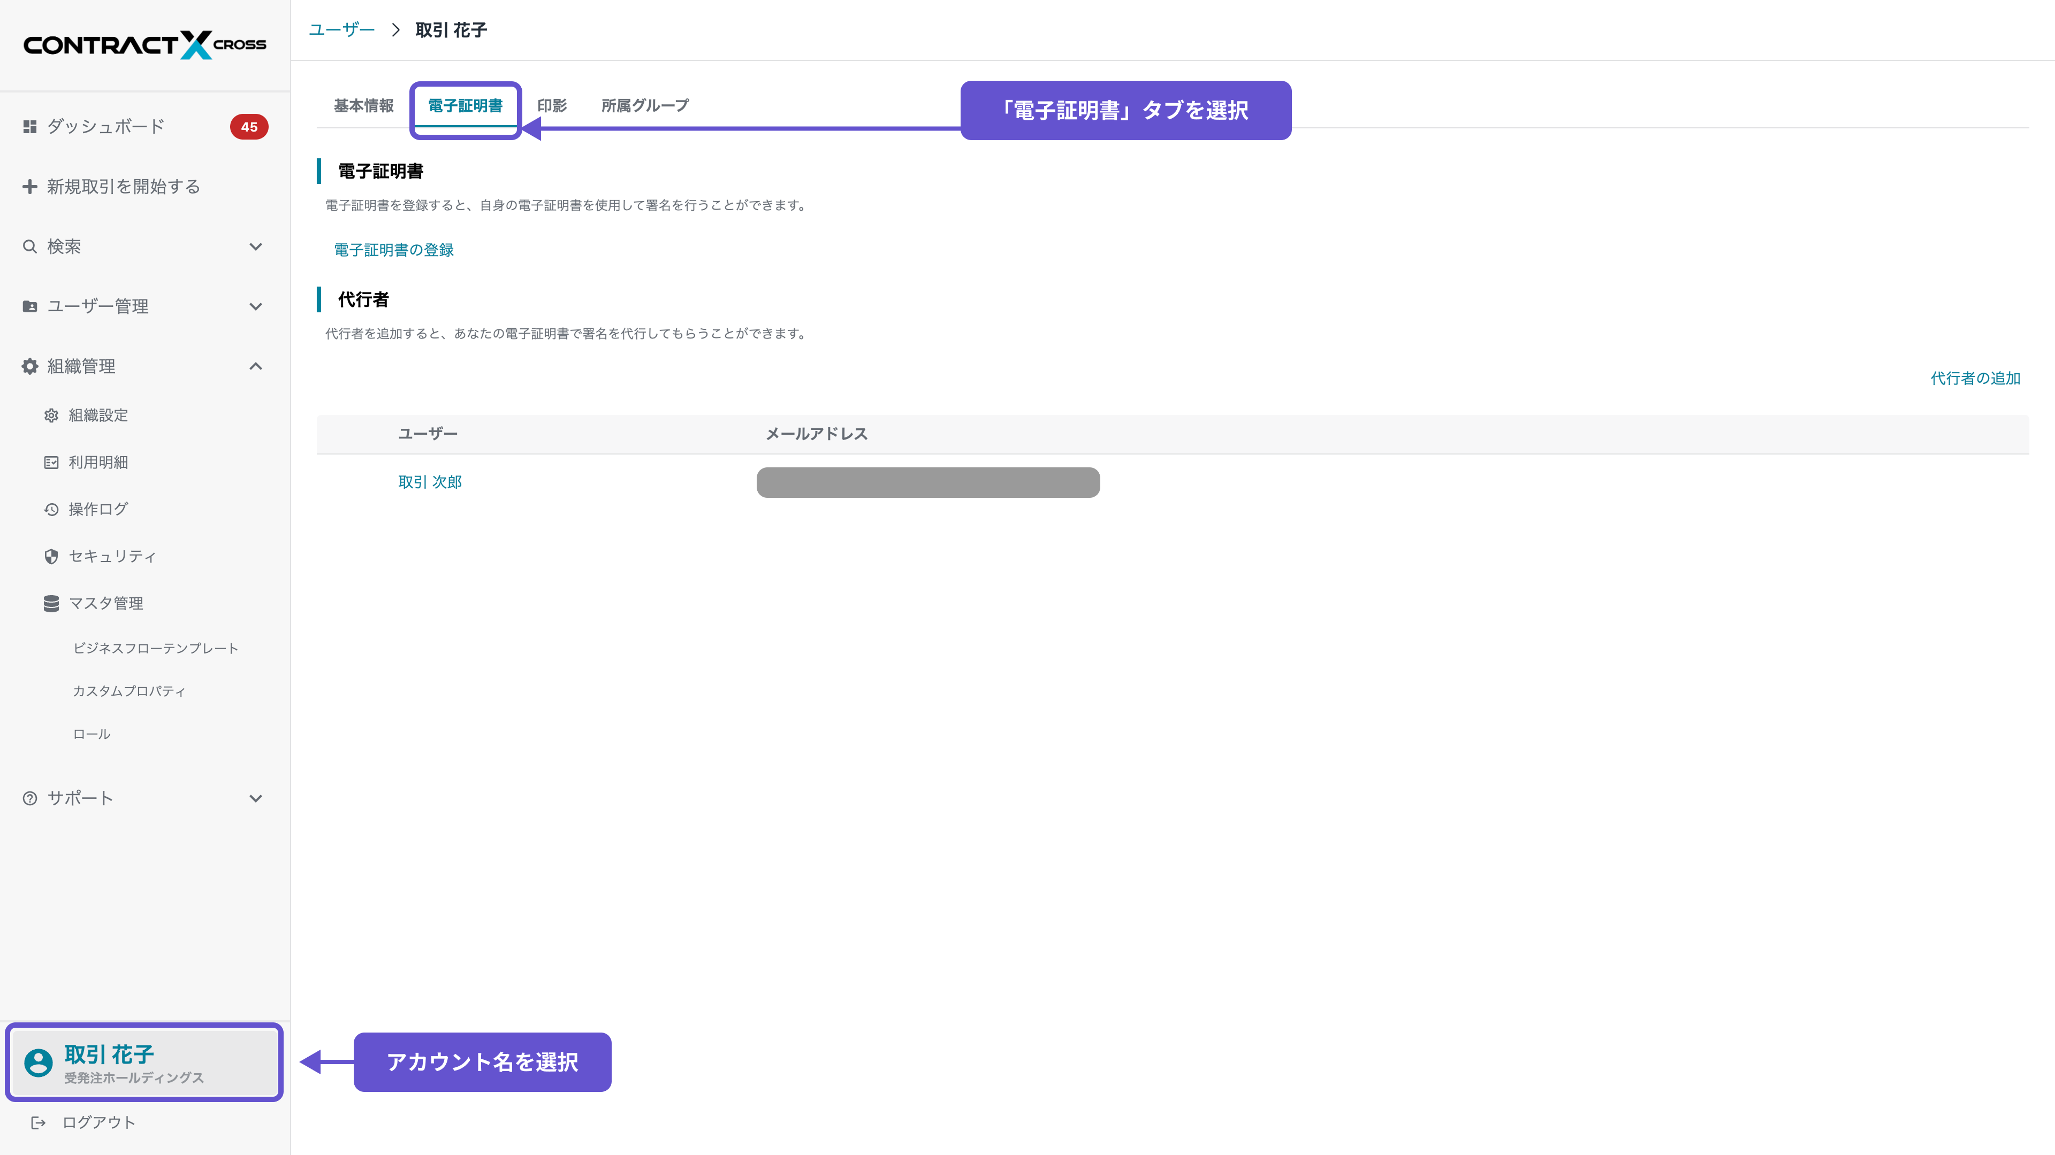Click the logout icon
The image size is (2055, 1155).
[x=37, y=1122]
